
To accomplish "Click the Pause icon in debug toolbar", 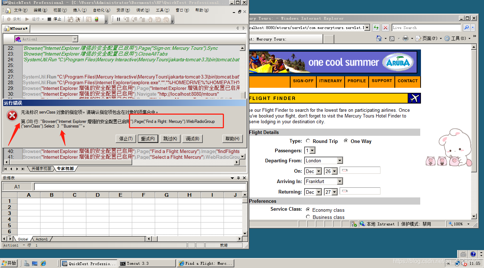I will (118, 19).
